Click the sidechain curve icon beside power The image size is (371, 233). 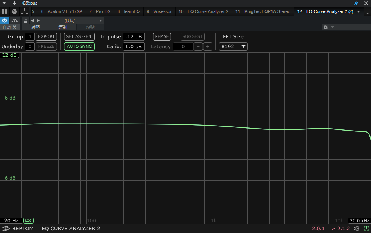(14, 21)
